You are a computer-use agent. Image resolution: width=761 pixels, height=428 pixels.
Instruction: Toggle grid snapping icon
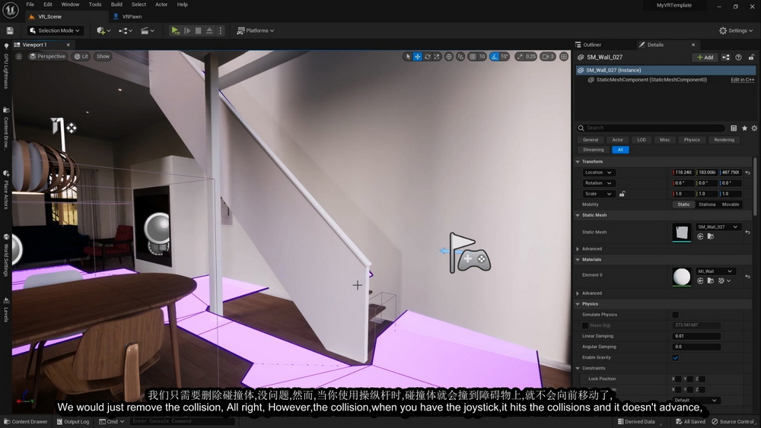point(473,57)
